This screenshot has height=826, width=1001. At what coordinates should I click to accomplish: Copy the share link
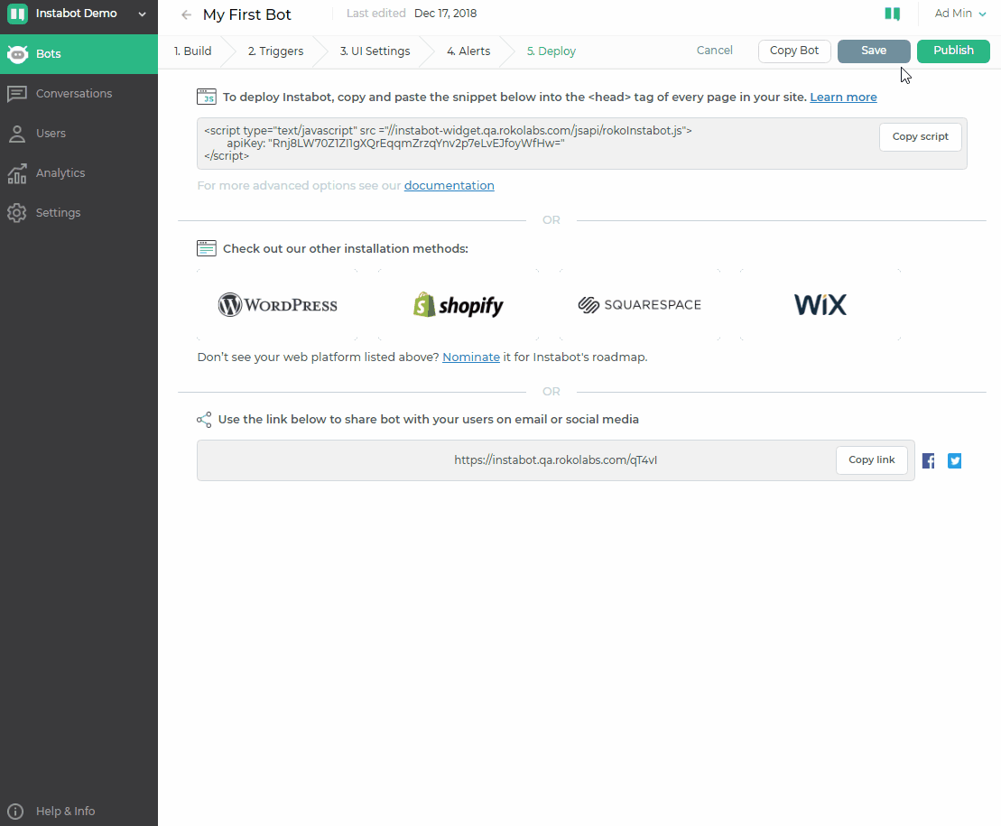[x=872, y=460]
